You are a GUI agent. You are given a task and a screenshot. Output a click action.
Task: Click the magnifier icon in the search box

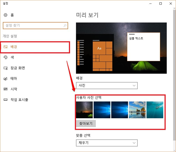click(x=65, y=25)
